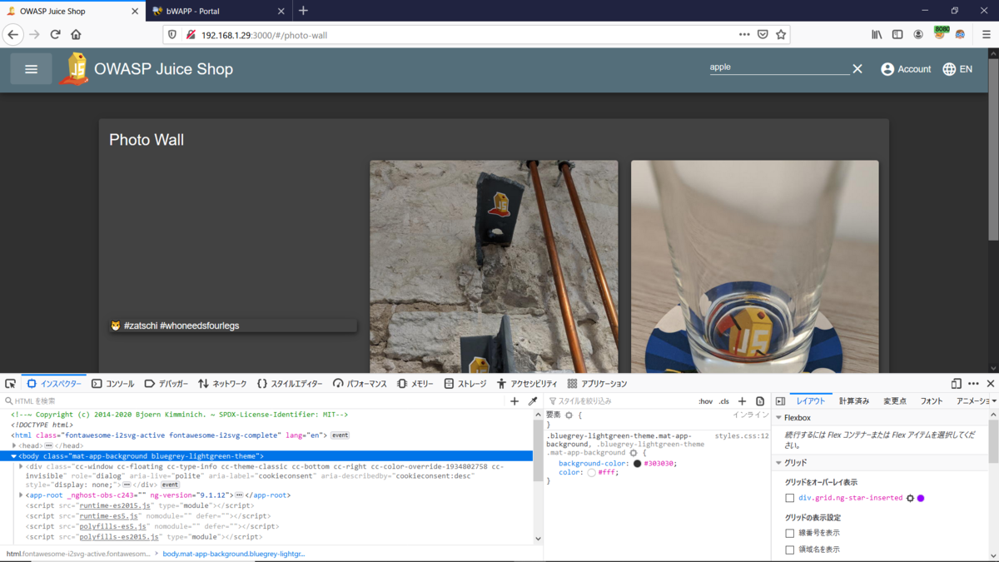Switch to the デバッガー tab
The height and width of the screenshot is (562, 999).
coord(166,384)
